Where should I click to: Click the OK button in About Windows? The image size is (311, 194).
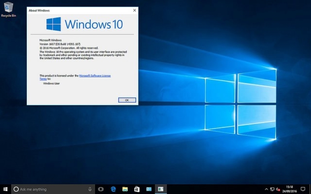(127, 100)
